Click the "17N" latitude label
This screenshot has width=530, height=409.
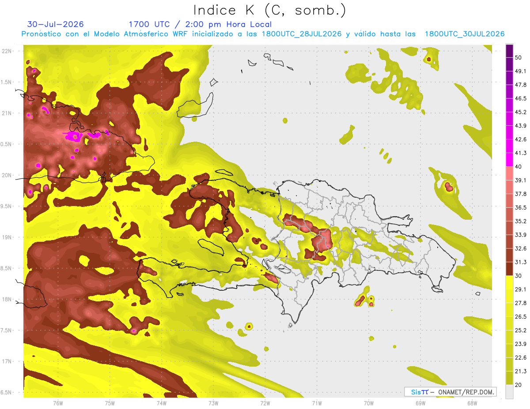(8, 361)
